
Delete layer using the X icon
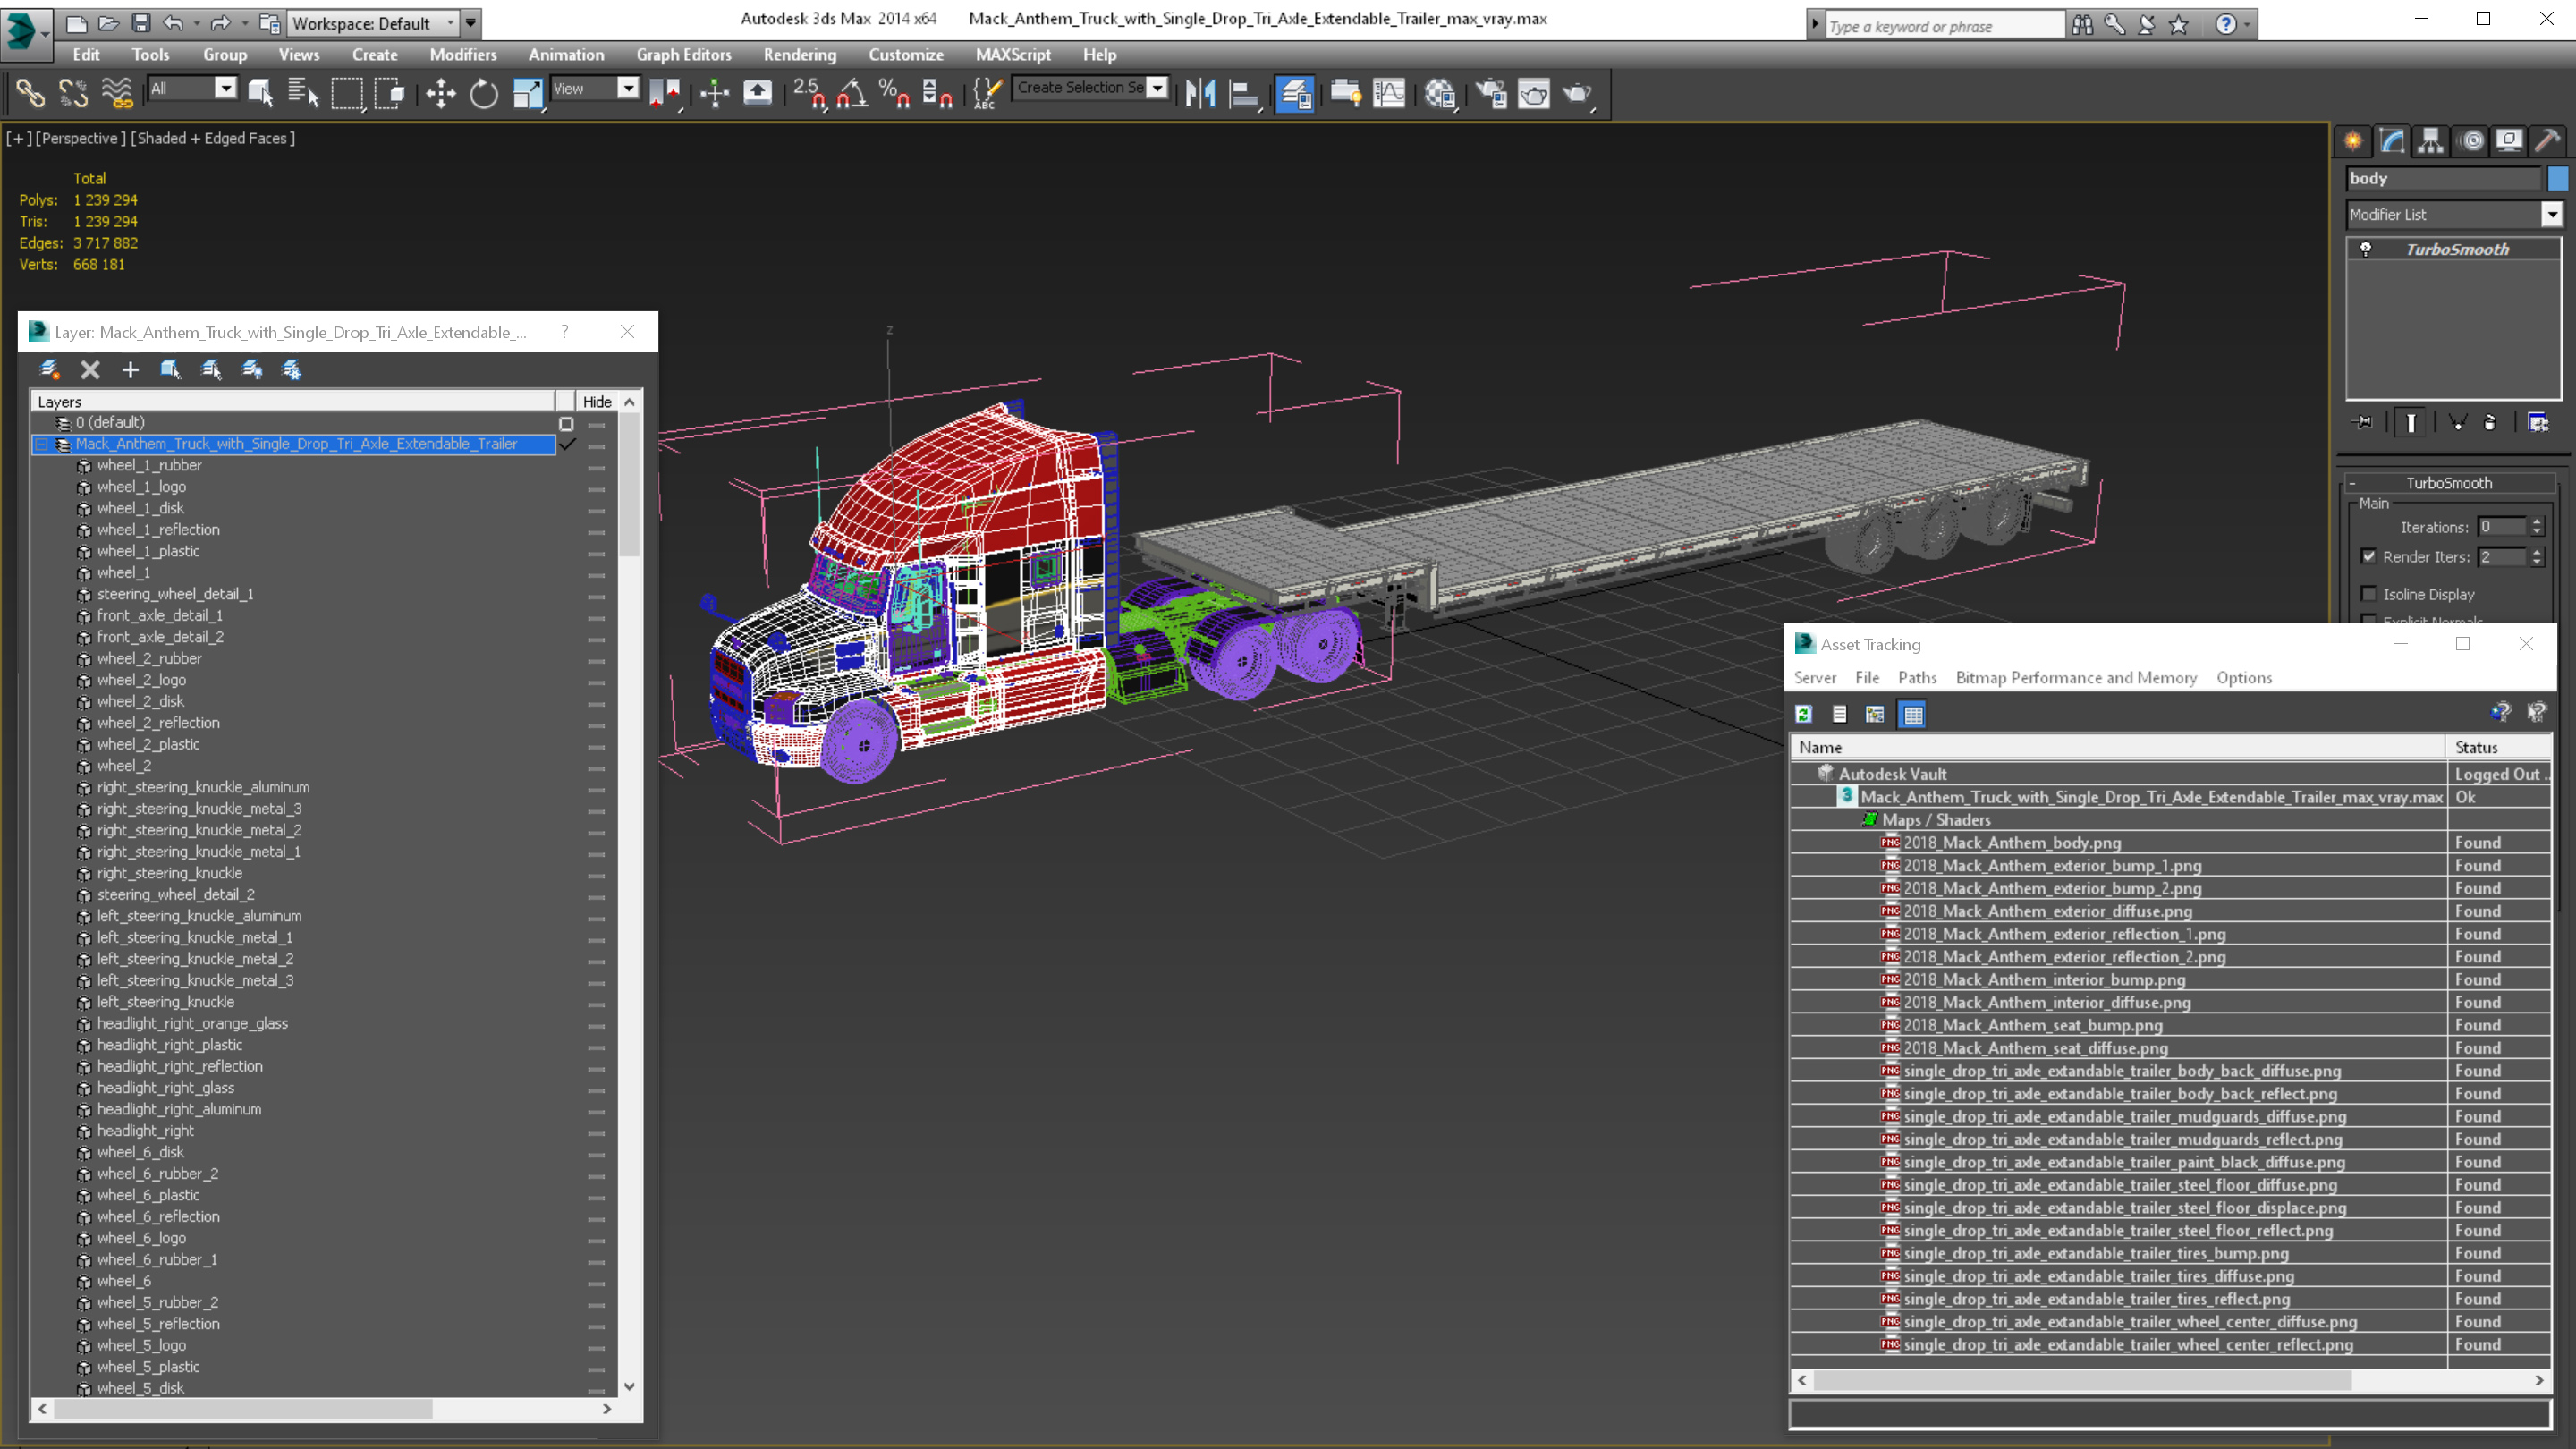(x=90, y=370)
